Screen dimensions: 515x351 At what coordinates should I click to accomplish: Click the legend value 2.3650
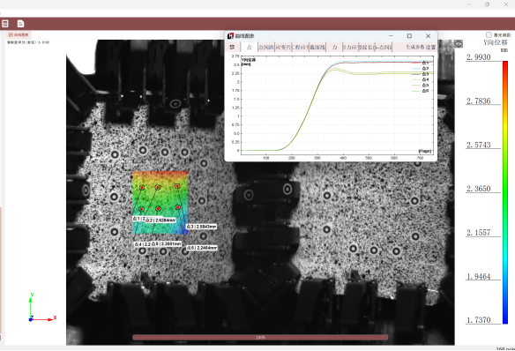(x=479, y=189)
